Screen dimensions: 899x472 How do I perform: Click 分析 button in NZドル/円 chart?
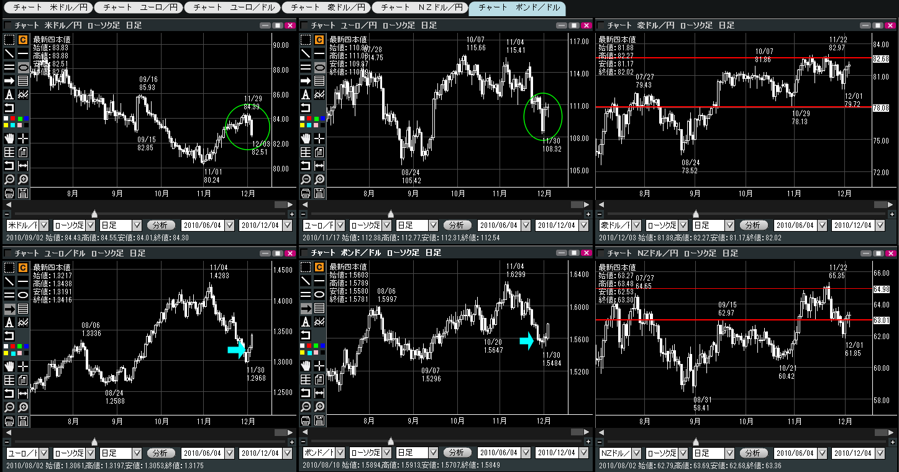(x=753, y=453)
